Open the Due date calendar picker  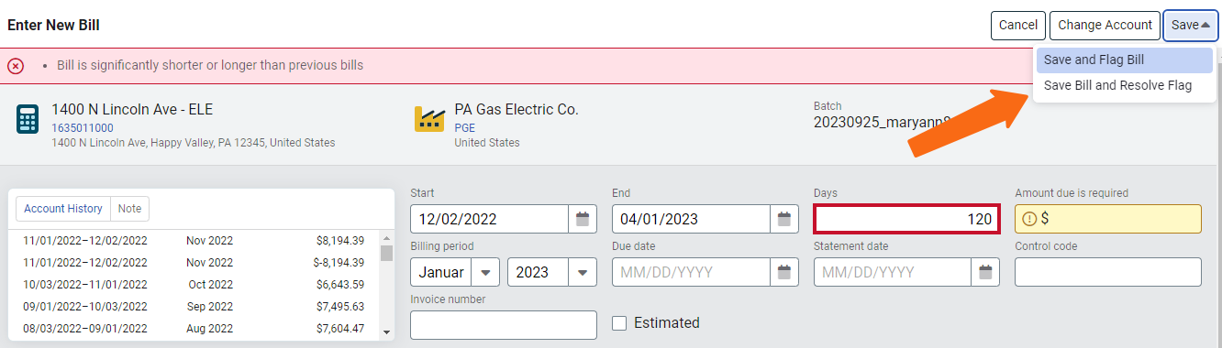click(783, 272)
